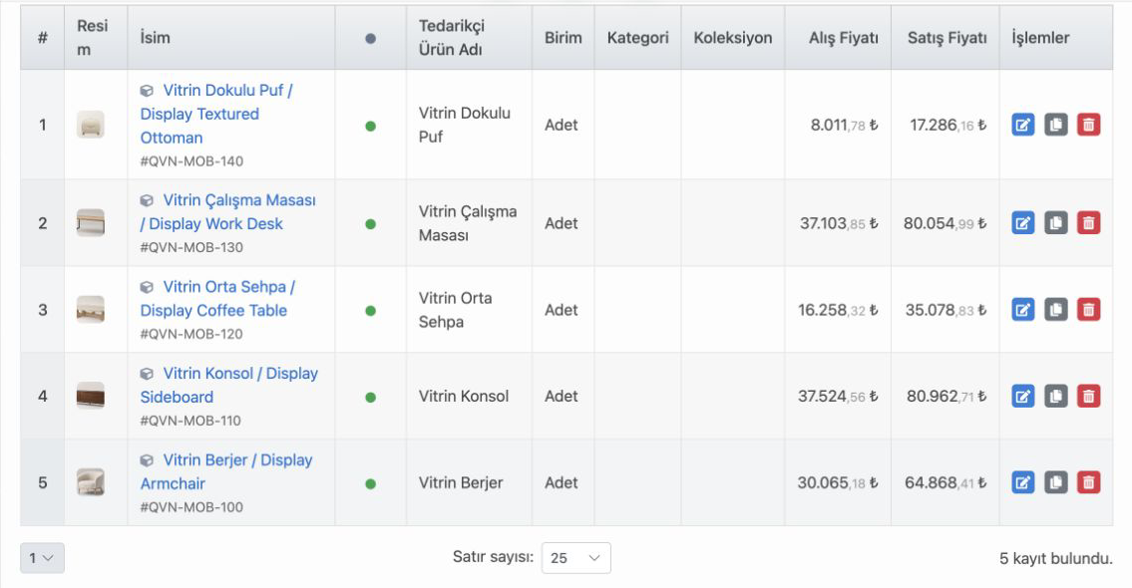Click the Display Work Desk thumbnail image
Viewport: 1132px width, 588px height.
pos(90,223)
